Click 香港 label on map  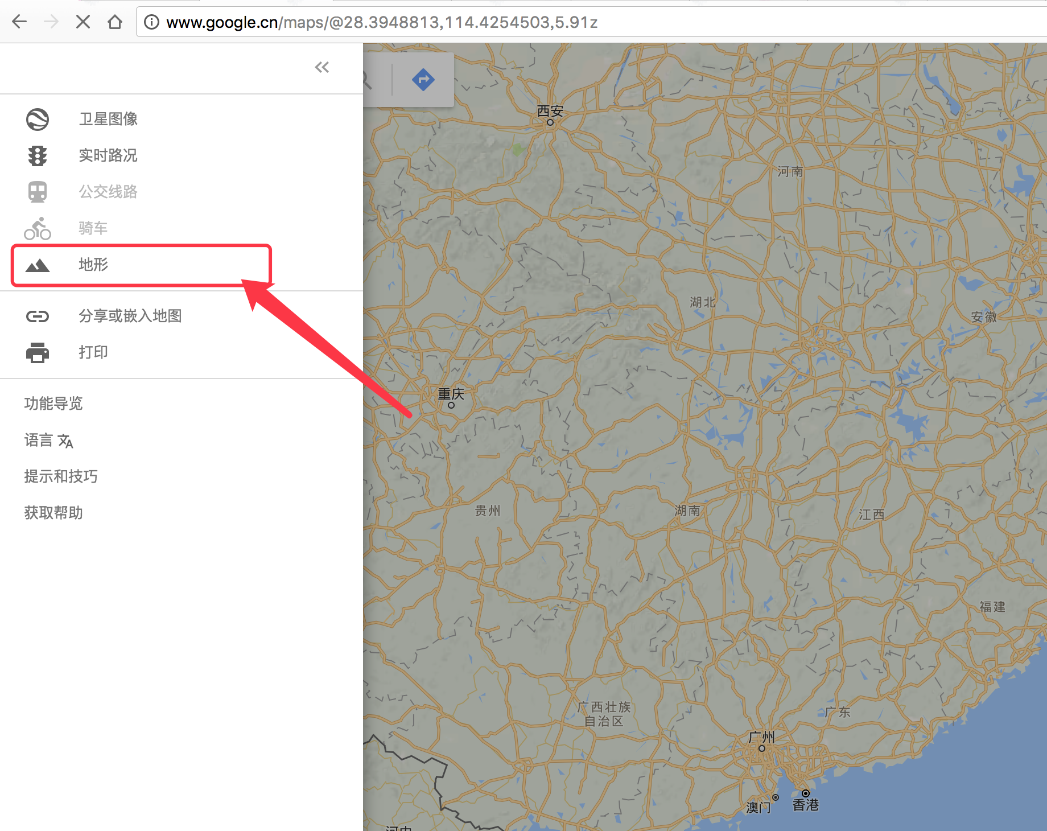click(x=806, y=805)
